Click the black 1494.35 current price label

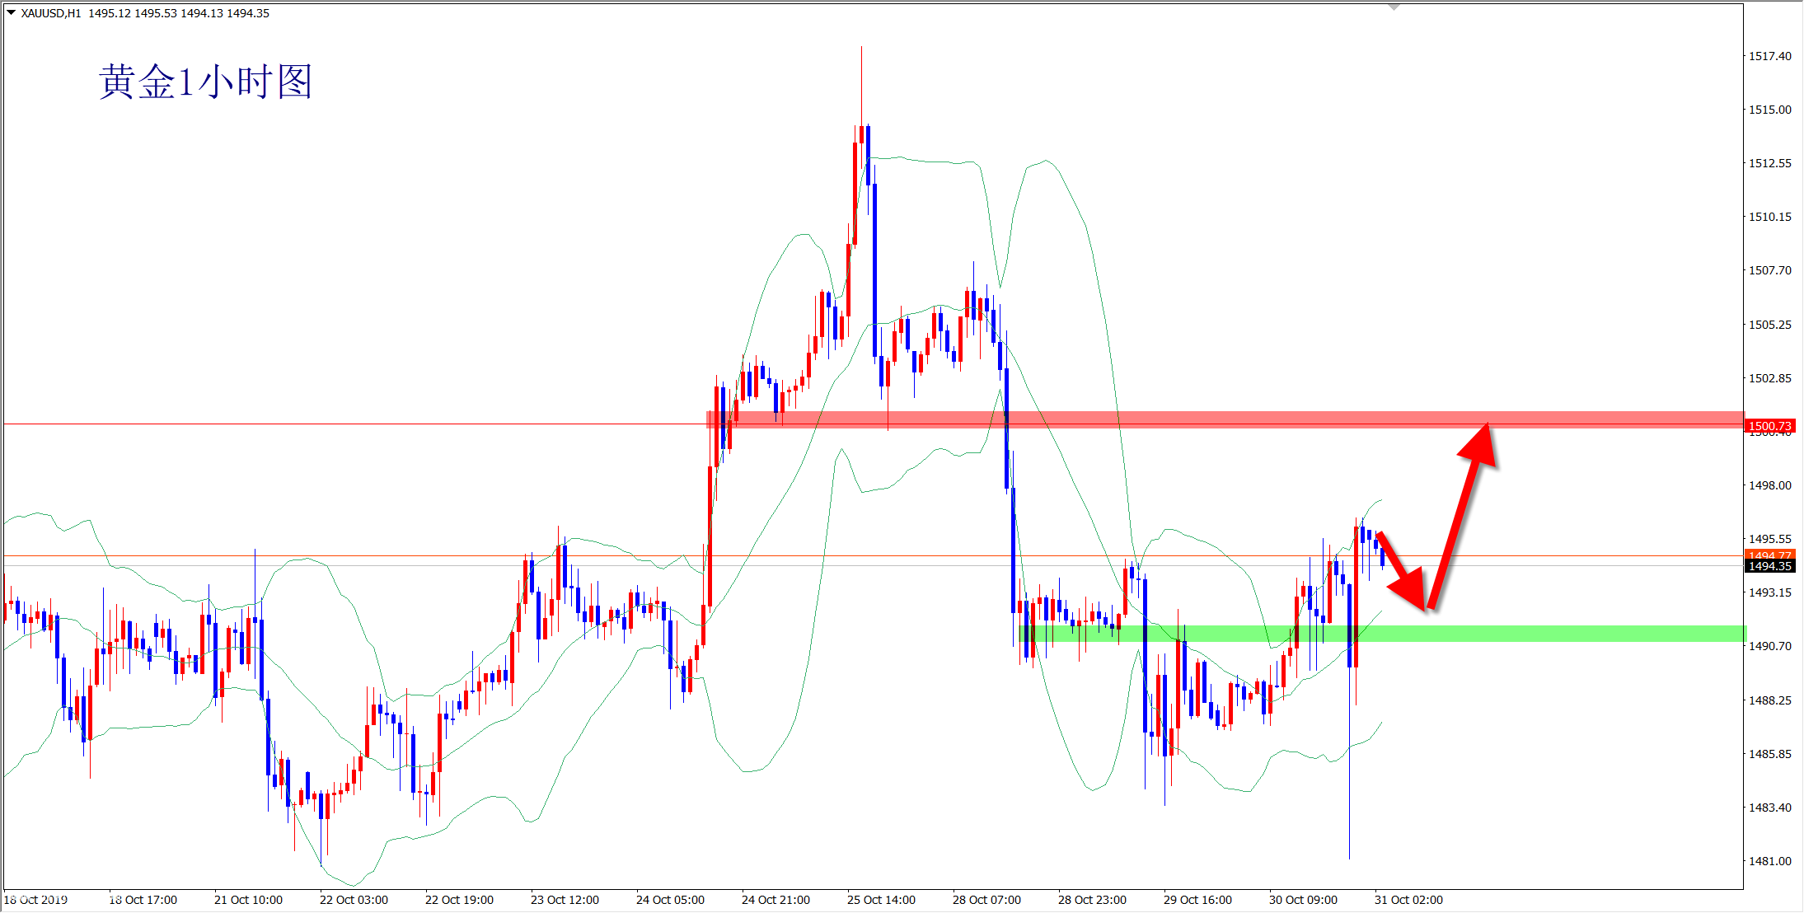[x=1769, y=566]
